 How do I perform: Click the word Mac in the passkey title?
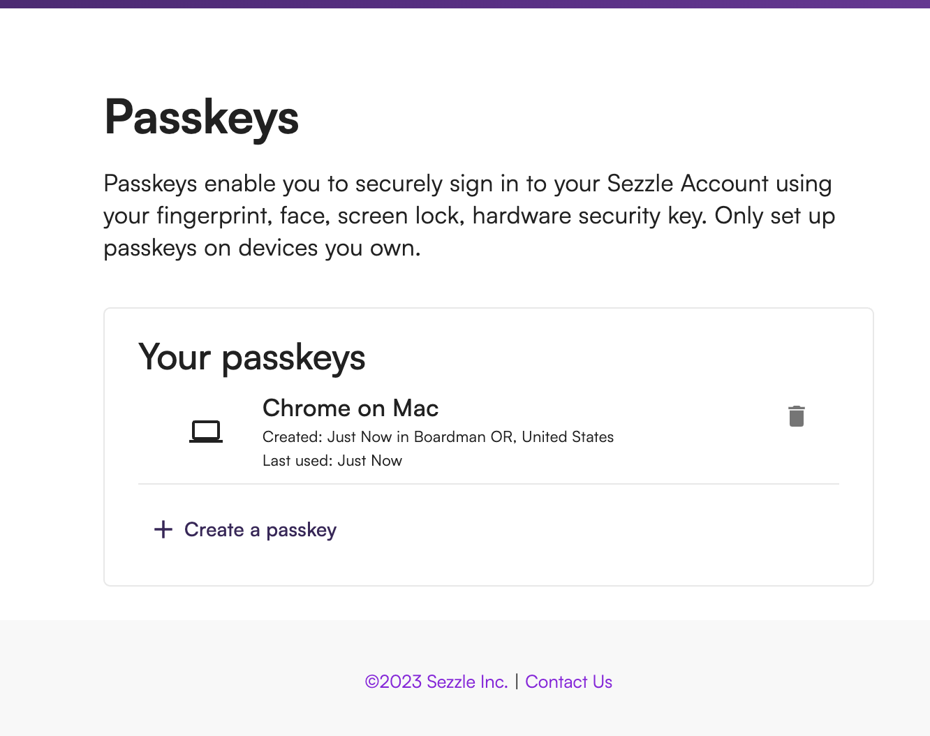tap(415, 408)
